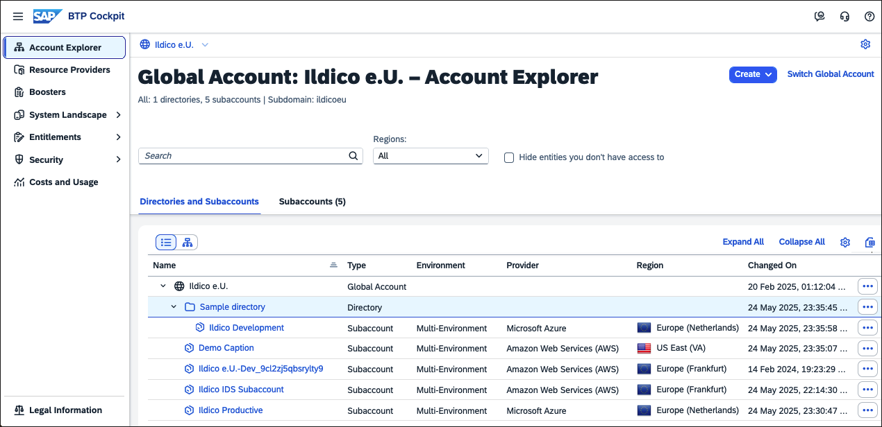The image size is (882, 427).
Task: Open Entitlements in sidebar
Action: click(55, 137)
